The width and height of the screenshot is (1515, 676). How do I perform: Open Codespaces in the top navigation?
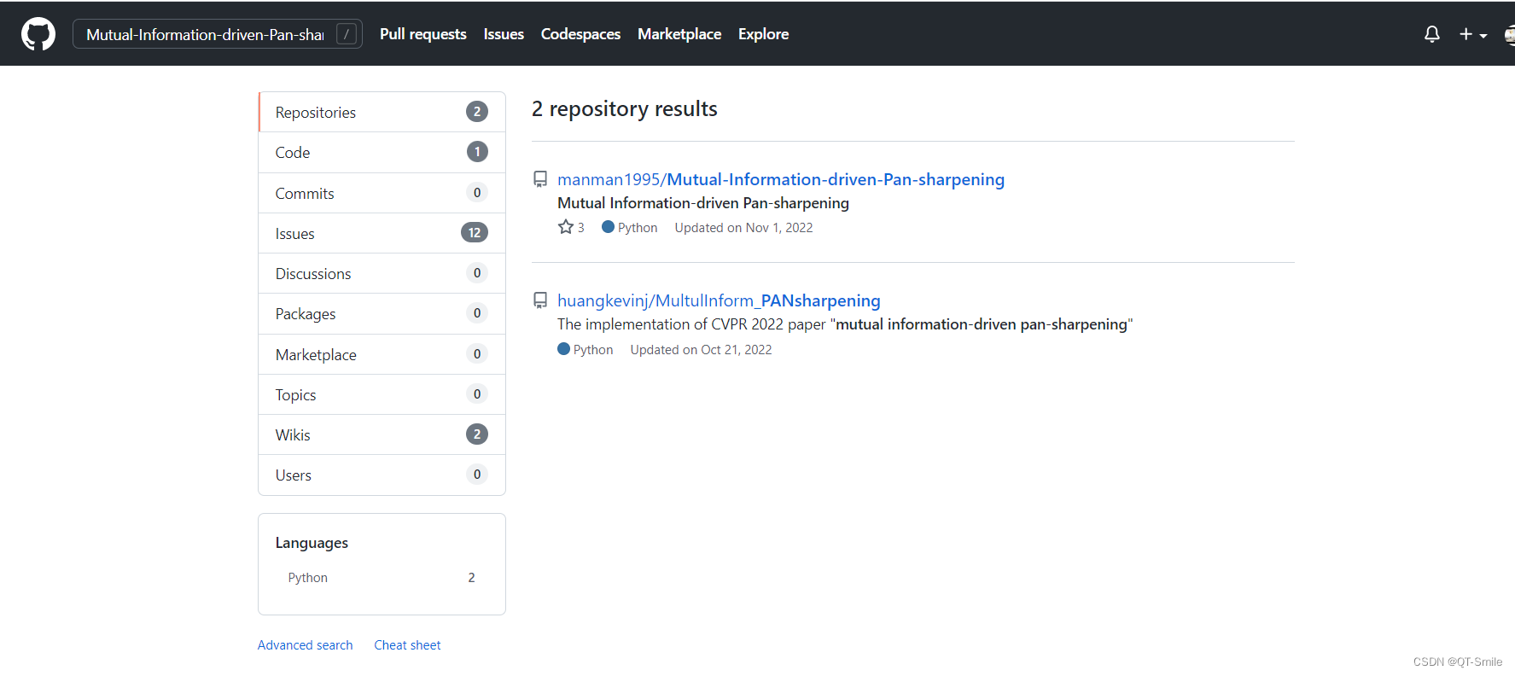[x=580, y=34]
